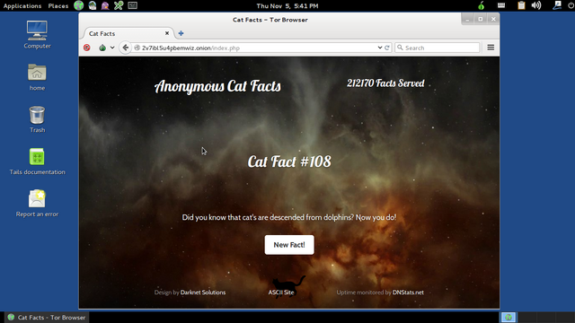Open the clock showing Thu Nov 5, 5:41 PM
Viewport: 575px width, 323px height.
(287, 6)
